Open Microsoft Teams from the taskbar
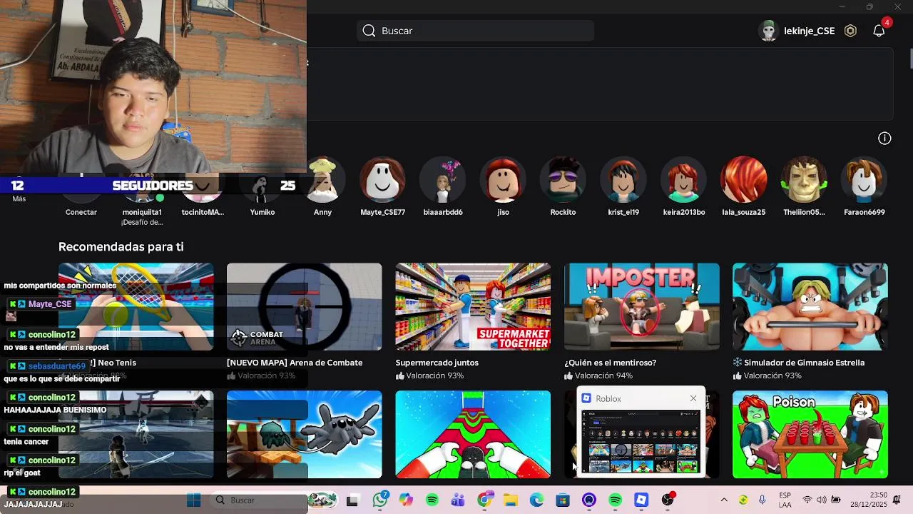This screenshot has height=514, width=913. point(458,500)
